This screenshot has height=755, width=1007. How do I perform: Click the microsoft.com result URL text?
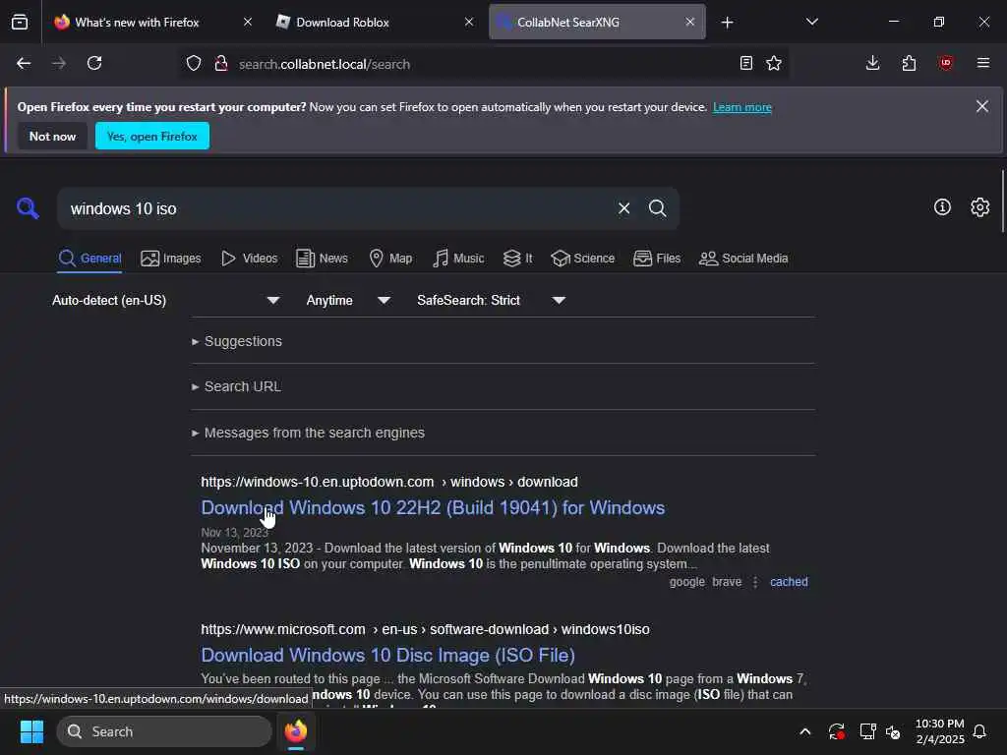(425, 630)
